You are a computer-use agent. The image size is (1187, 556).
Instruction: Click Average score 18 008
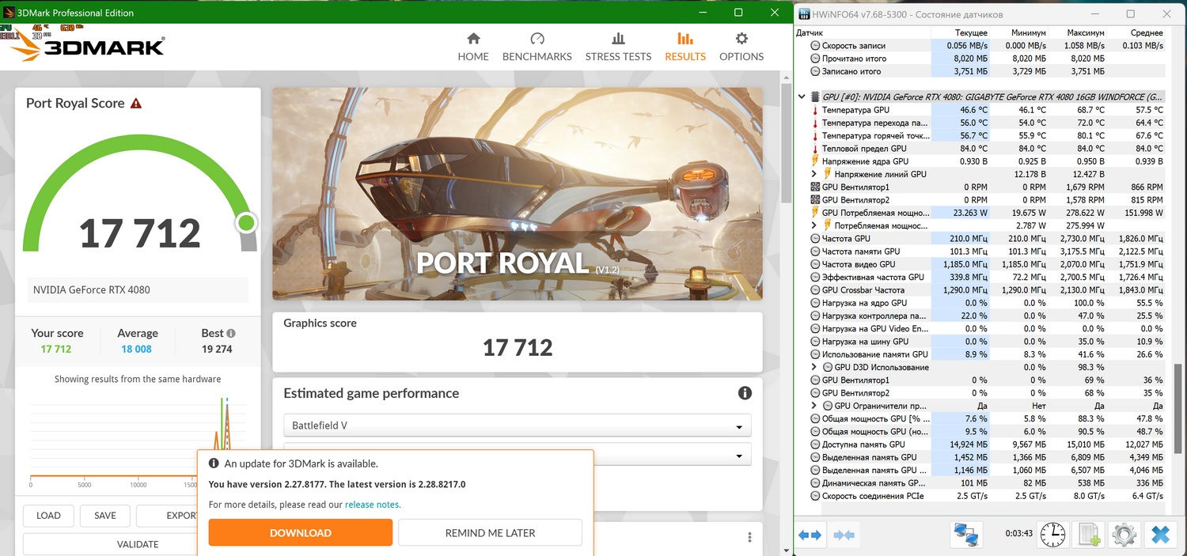click(137, 349)
